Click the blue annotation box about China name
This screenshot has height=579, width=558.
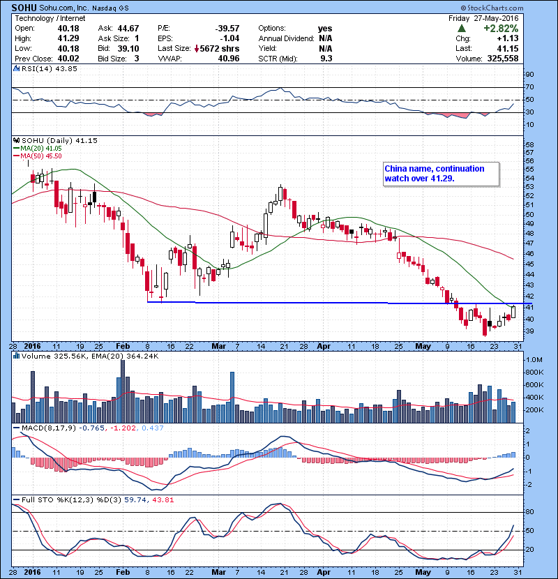pos(442,174)
